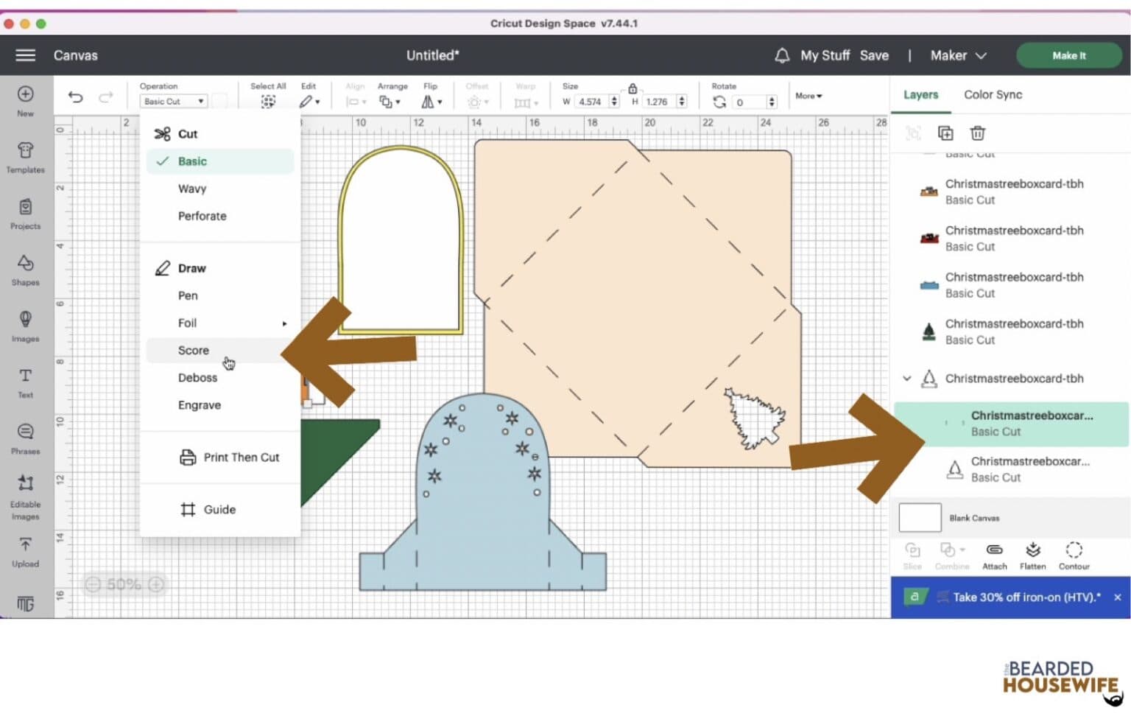This screenshot has width=1131, height=719.
Task: Click the Undo arrow
Action: (x=75, y=97)
